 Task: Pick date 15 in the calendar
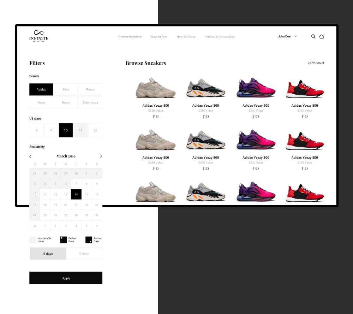click(86, 194)
